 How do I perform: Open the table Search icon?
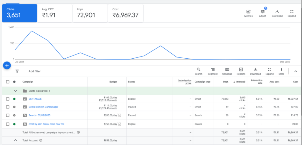click(198, 70)
